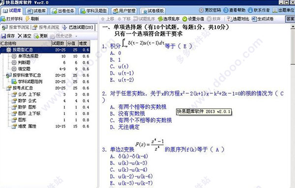
Task: Click the 更新 update button
Action: pos(41,36)
